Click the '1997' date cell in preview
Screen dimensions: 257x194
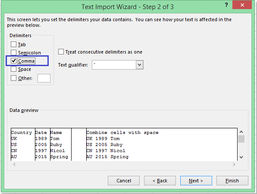coord(41,151)
